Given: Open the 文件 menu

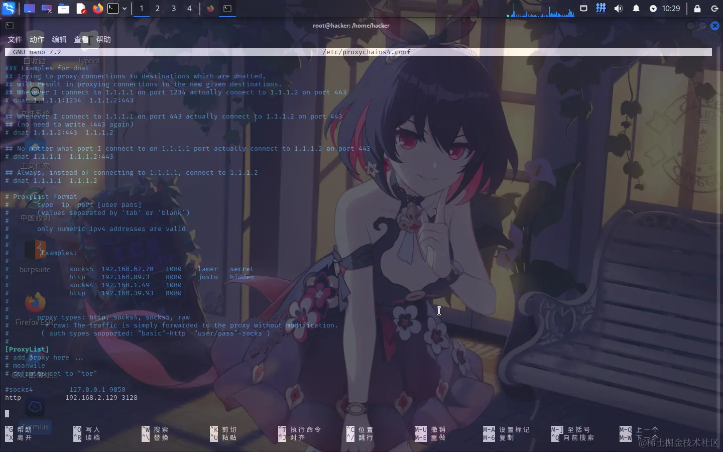Looking at the screenshot, I should pos(15,39).
